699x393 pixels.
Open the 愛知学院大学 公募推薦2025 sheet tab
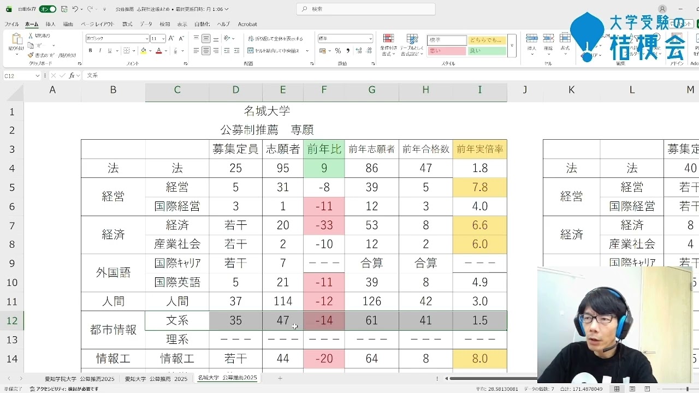[80, 378]
